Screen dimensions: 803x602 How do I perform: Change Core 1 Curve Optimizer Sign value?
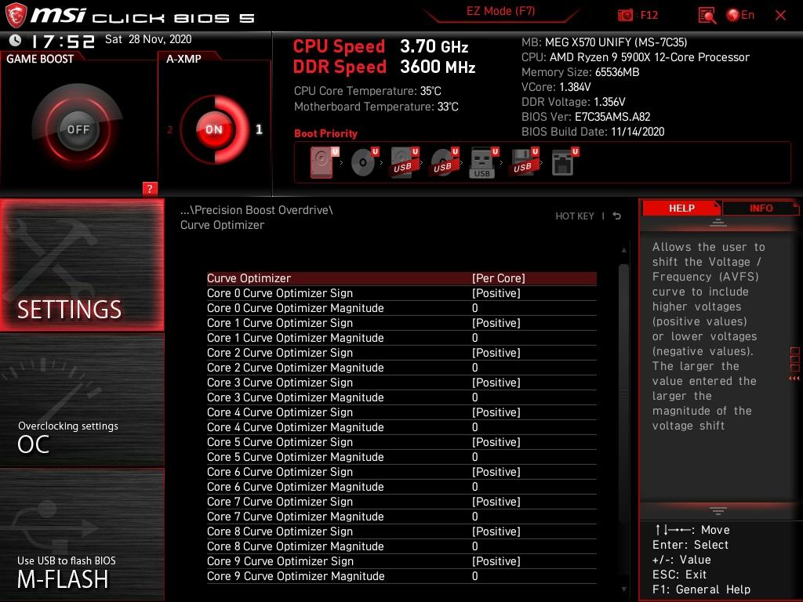point(496,323)
